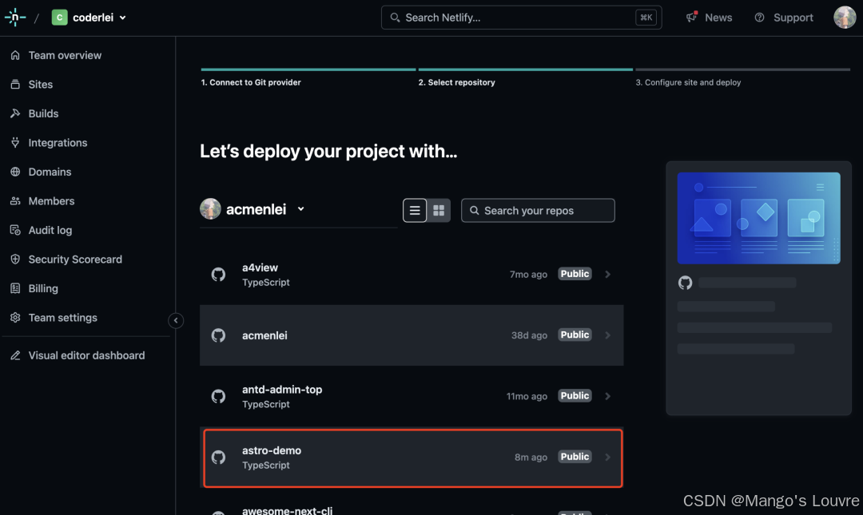Open the Support link
This screenshot has height=515, width=863.
pos(793,18)
